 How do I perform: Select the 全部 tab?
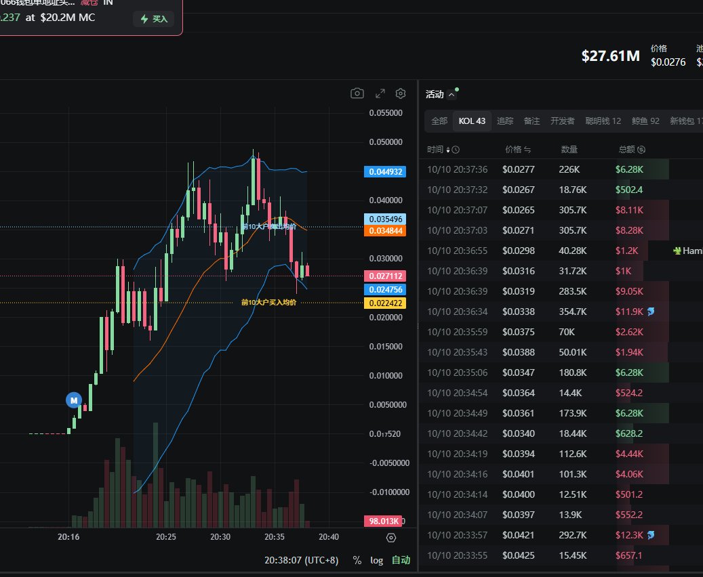[439, 121]
